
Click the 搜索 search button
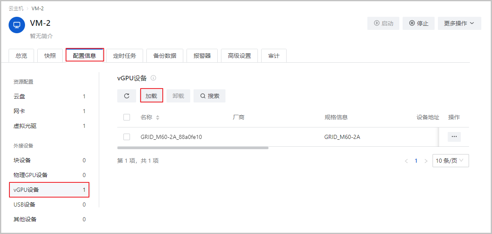(x=210, y=96)
